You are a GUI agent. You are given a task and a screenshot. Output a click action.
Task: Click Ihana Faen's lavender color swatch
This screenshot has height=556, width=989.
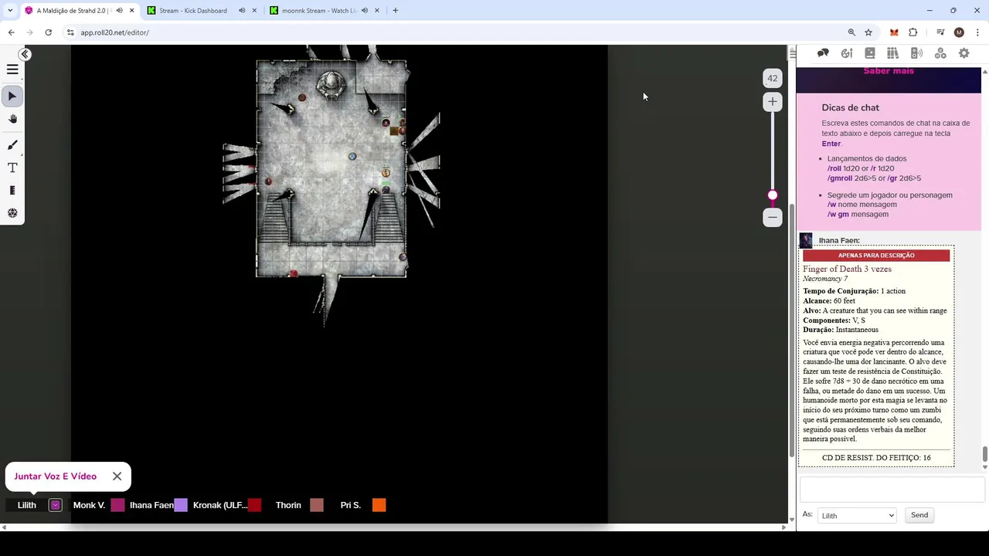coord(180,505)
